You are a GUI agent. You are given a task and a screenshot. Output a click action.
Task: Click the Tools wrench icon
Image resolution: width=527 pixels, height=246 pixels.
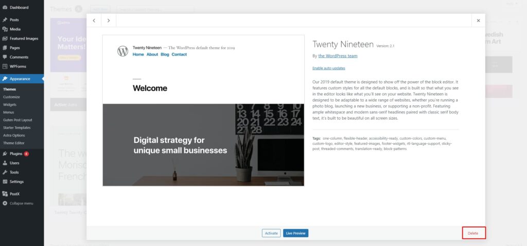5,172
